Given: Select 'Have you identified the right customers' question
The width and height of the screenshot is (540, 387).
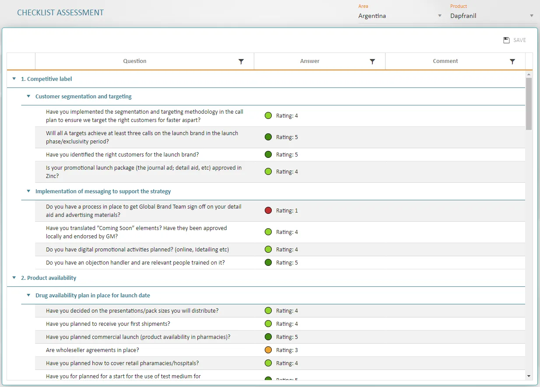Looking at the screenshot, I should coord(122,155).
